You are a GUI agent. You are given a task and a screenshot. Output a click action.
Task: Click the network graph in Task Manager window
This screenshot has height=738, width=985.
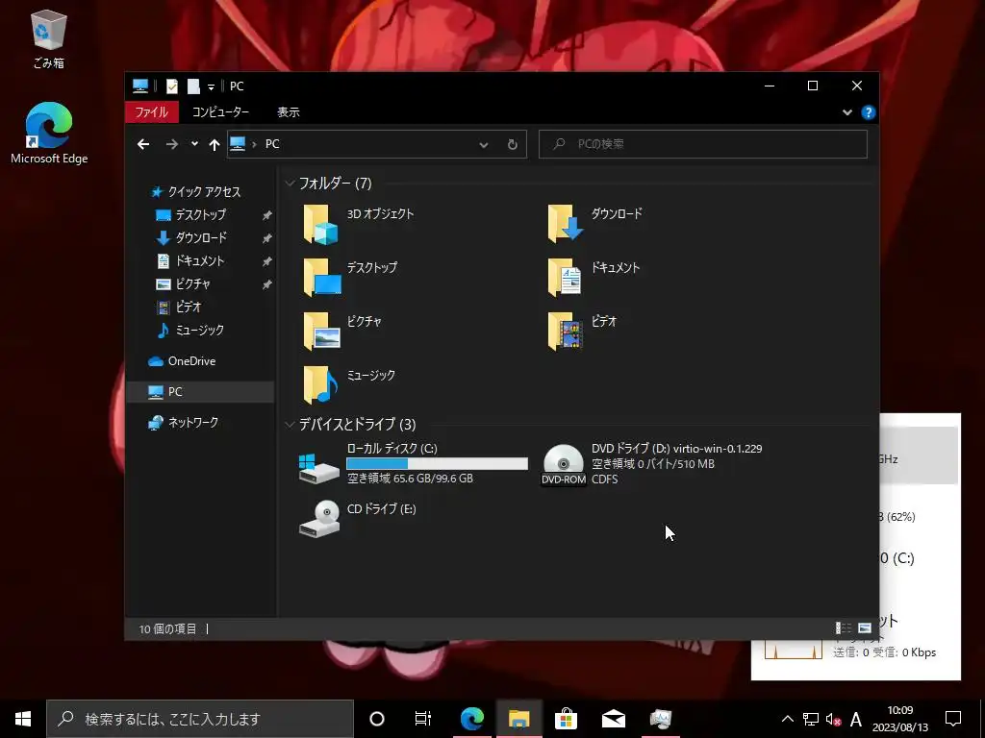(793, 650)
